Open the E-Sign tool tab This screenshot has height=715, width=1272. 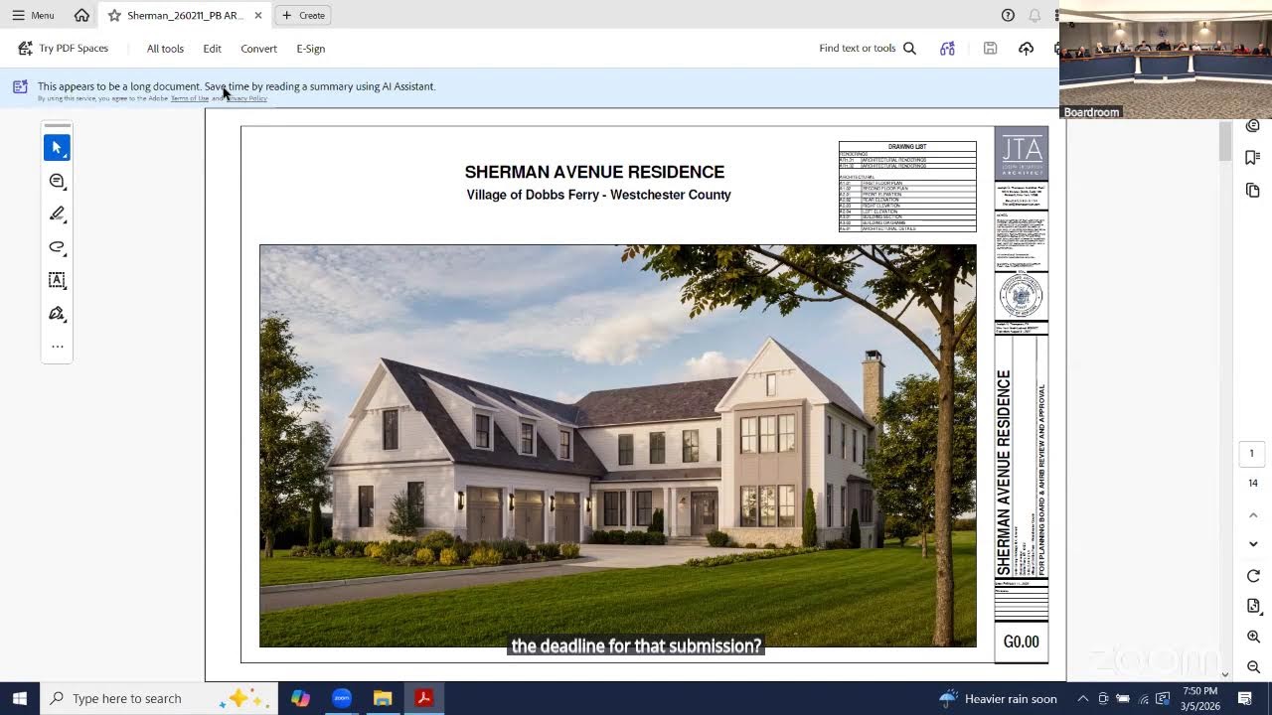[x=310, y=48]
